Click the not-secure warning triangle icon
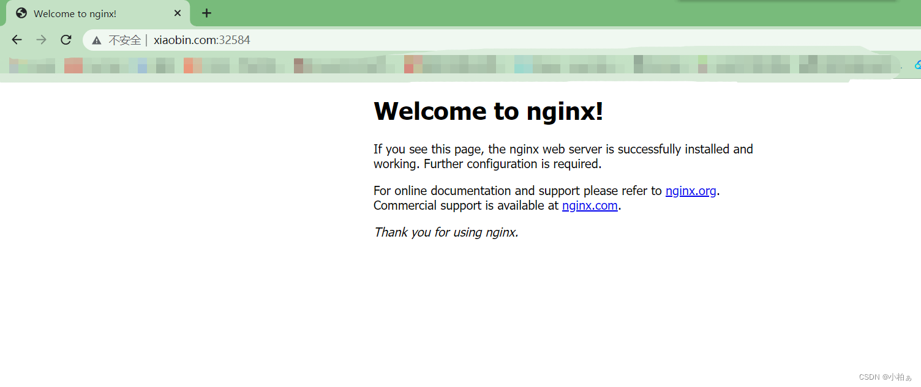The height and width of the screenshot is (387, 921). [96, 40]
